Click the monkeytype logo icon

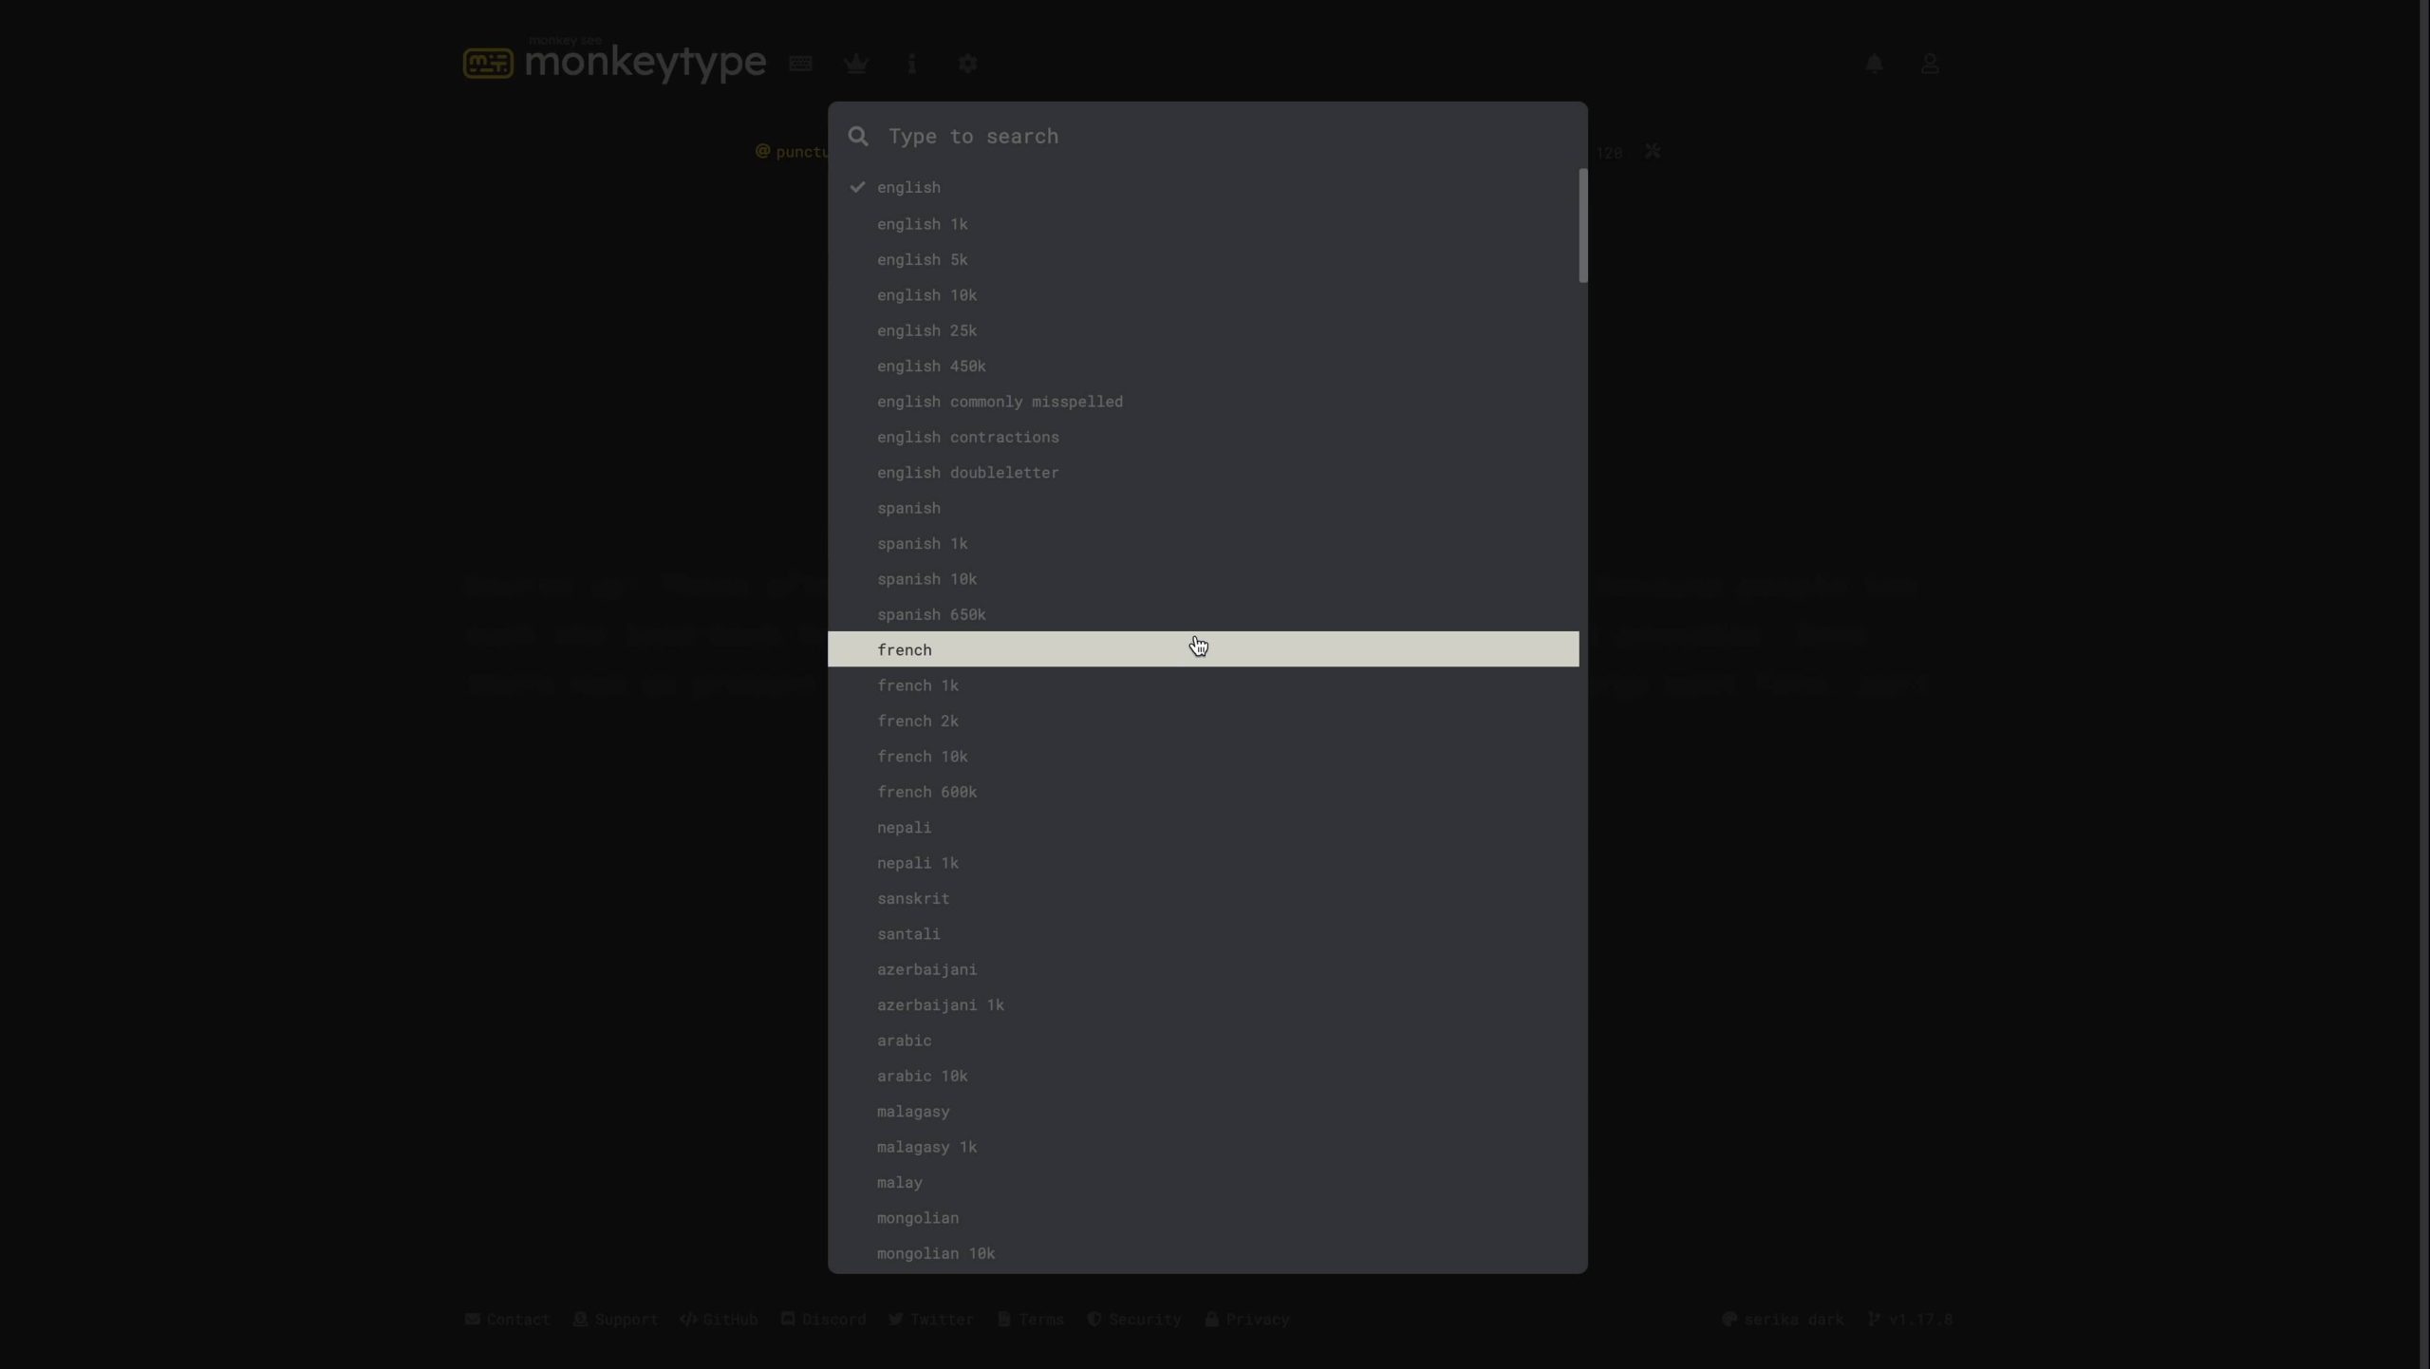[x=488, y=63]
